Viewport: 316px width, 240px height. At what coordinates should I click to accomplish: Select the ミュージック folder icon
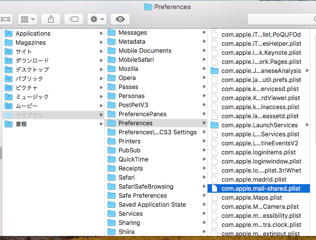9,97
